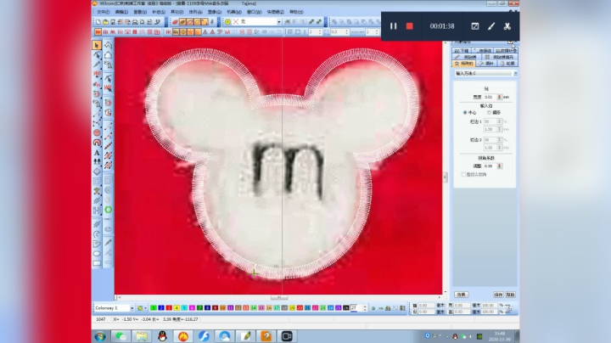This screenshot has width=611, height=343.
Task: Expand the 输入方法 C dropdown
Action: click(515, 73)
